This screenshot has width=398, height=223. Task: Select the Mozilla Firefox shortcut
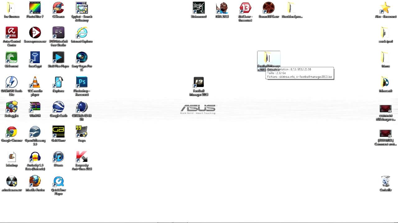click(35, 181)
